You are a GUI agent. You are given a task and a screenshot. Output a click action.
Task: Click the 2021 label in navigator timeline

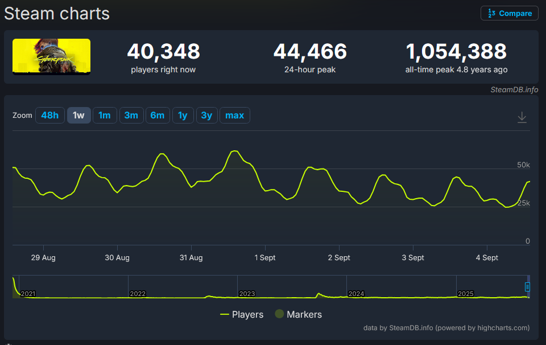pyautogui.click(x=28, y=294)
